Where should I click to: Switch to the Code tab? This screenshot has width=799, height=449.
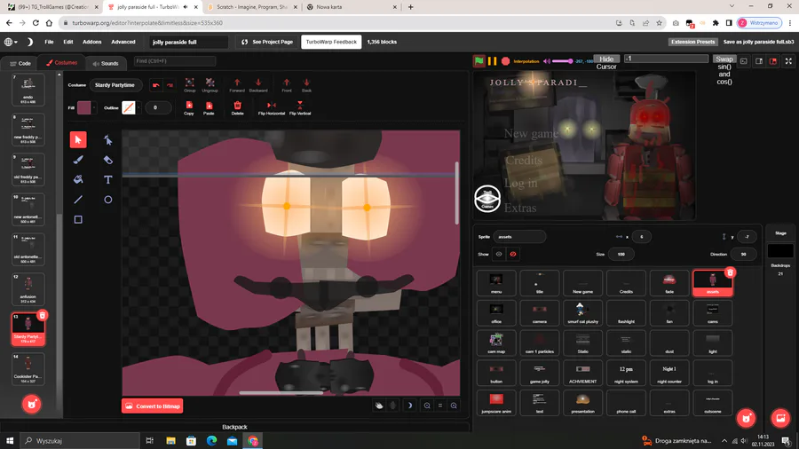click(20, 63)
